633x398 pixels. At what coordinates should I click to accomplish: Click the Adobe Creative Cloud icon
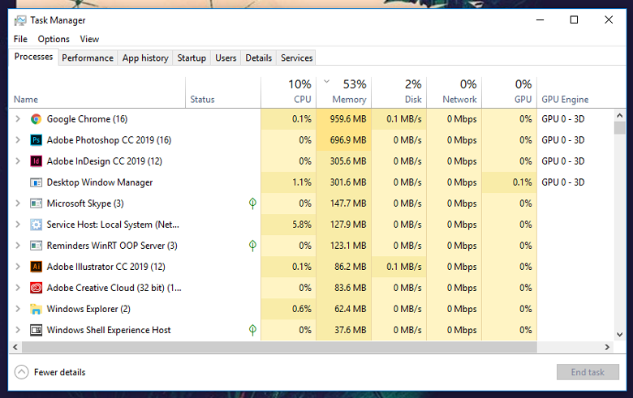point(36,288)
